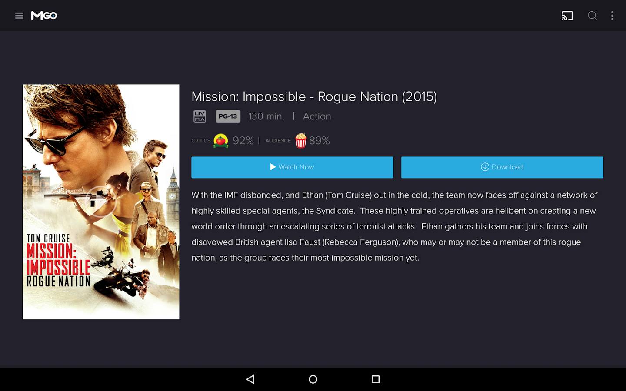This screenshot has width=626, height=391.
Task: Open the three-dot overflow menu
Action: 612,16
